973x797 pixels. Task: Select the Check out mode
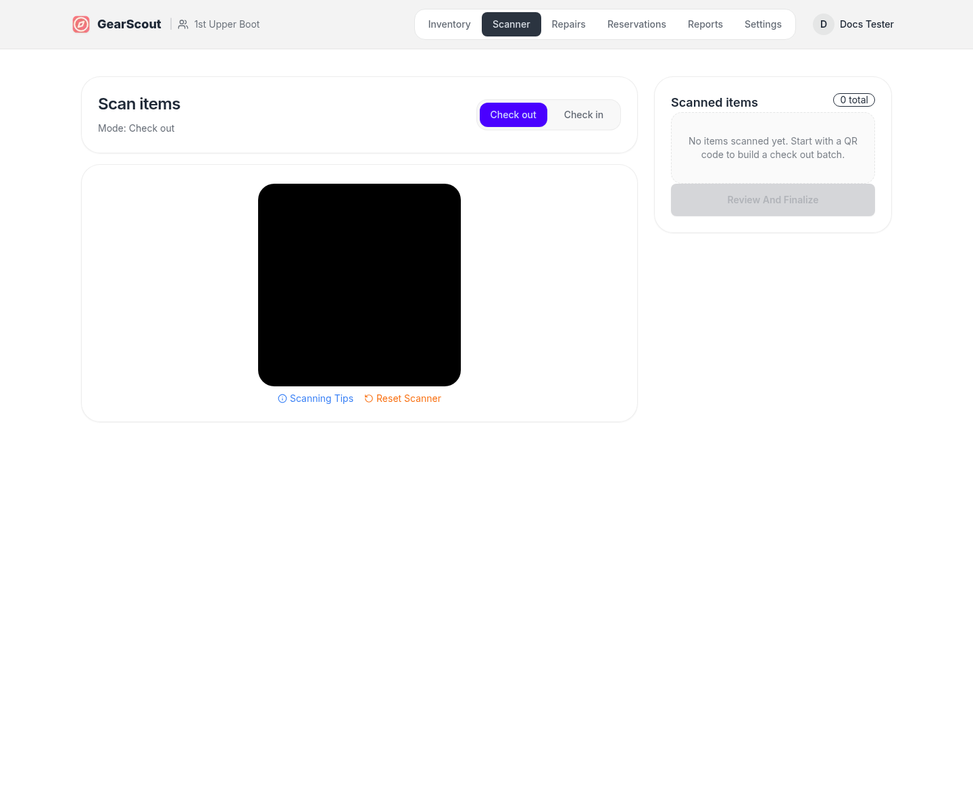tap(513, 115)
